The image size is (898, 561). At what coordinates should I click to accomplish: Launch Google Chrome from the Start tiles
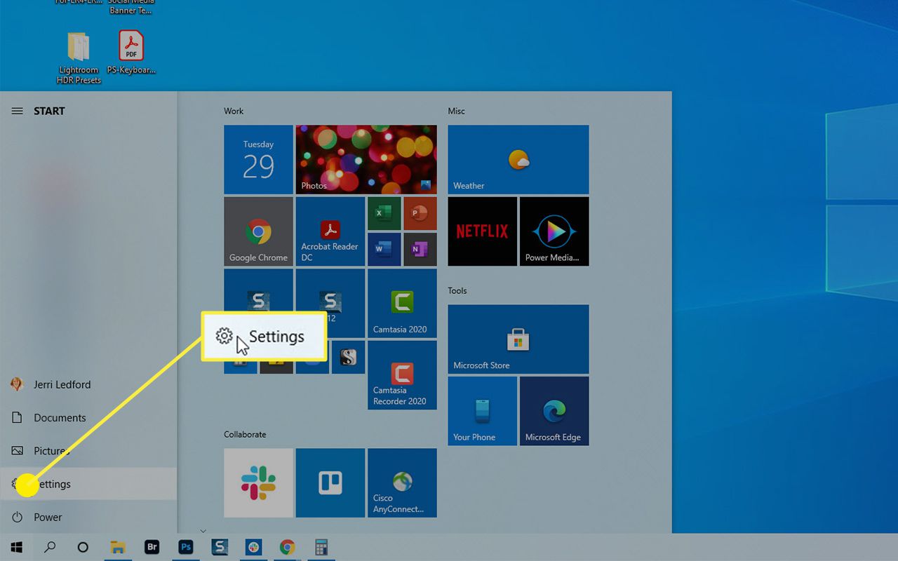pos(258,231)
